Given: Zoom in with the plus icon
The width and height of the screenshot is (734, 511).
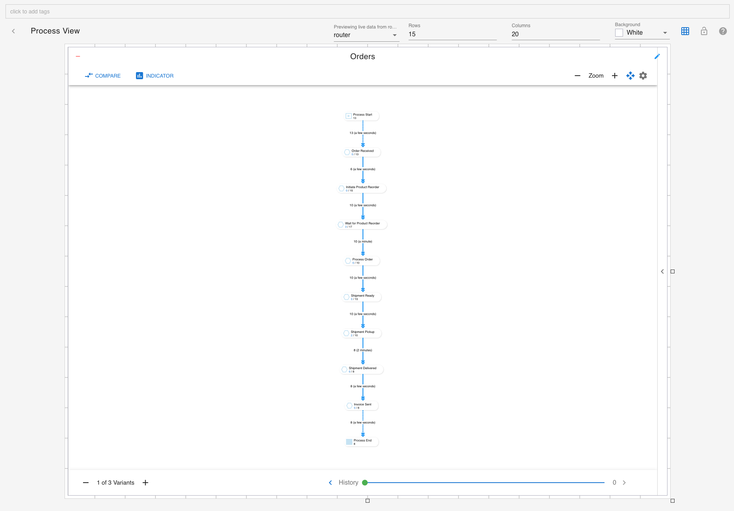Looking at the screenshot, I should [x=614, y=76].
